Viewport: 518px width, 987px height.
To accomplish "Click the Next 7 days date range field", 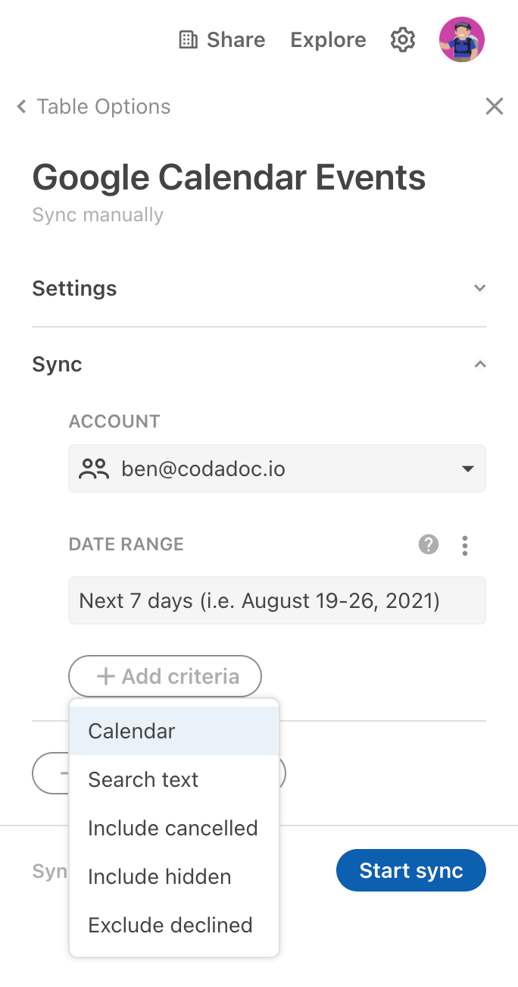I will pyautogui.click(x=277, y=600).
